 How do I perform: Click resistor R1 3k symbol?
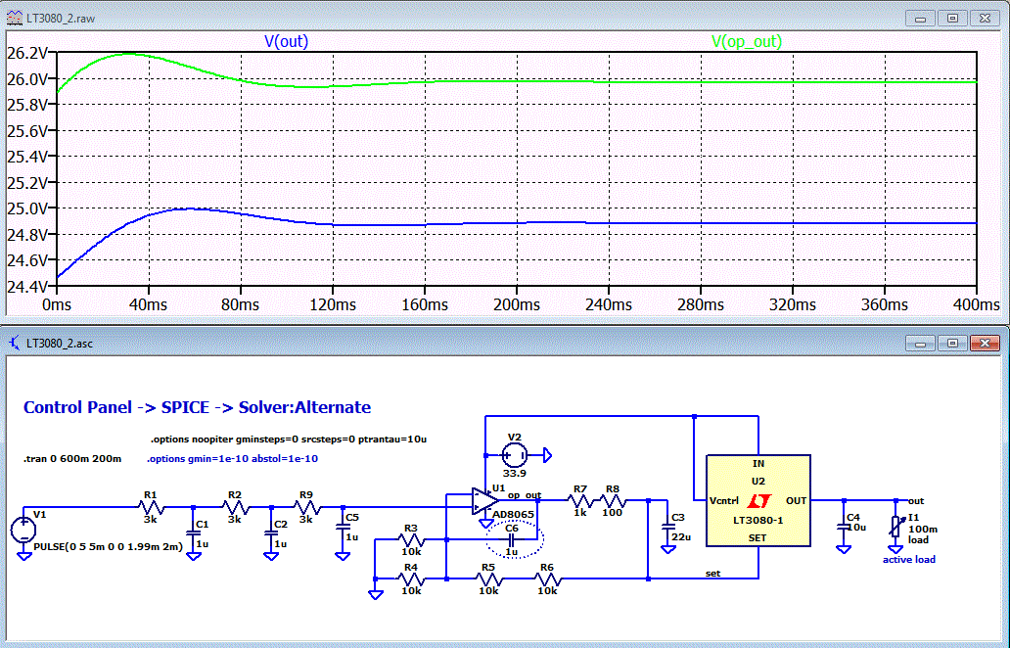pos(151,507)
